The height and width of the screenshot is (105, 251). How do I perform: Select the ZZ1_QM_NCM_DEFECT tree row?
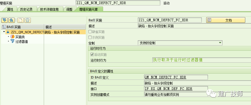tap(46, 32)
